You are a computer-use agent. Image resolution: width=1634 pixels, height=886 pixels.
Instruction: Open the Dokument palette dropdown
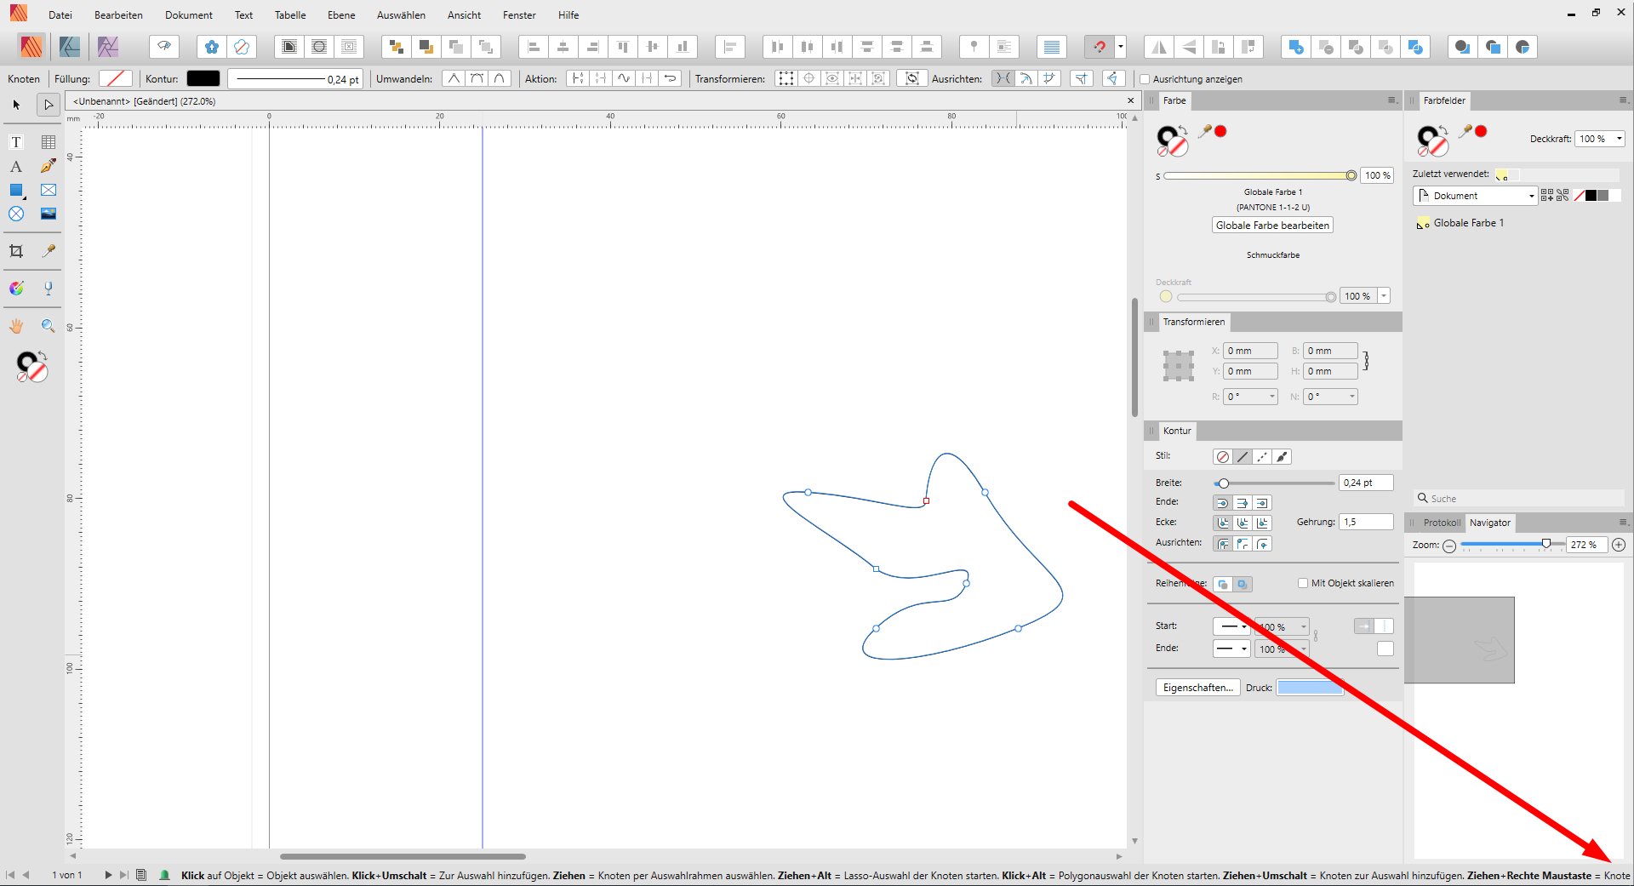pyautogui.click(x=1530, y=196)
